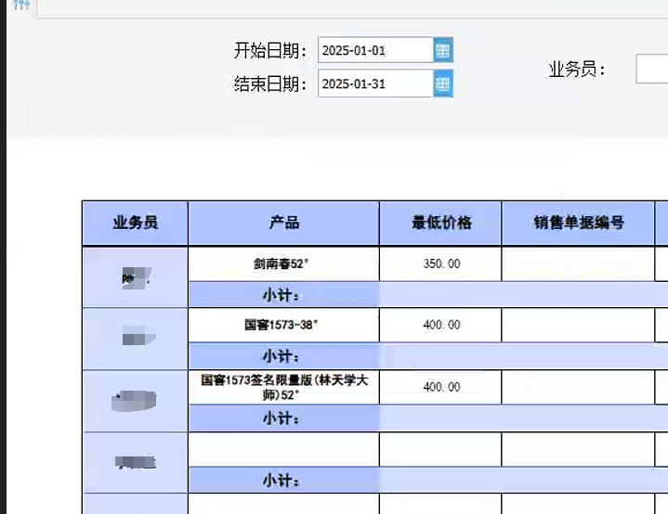Focus the 开始日期 field showing 2025-01-01
Screen dimensions: 668x514
coord(375,50)
